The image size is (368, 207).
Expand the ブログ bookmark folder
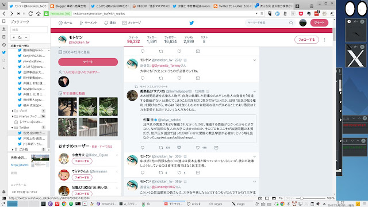coord(13,111)
